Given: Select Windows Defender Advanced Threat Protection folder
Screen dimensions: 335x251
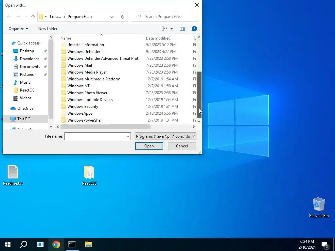Looking at the screenshot, I should [x=104, y=58].
